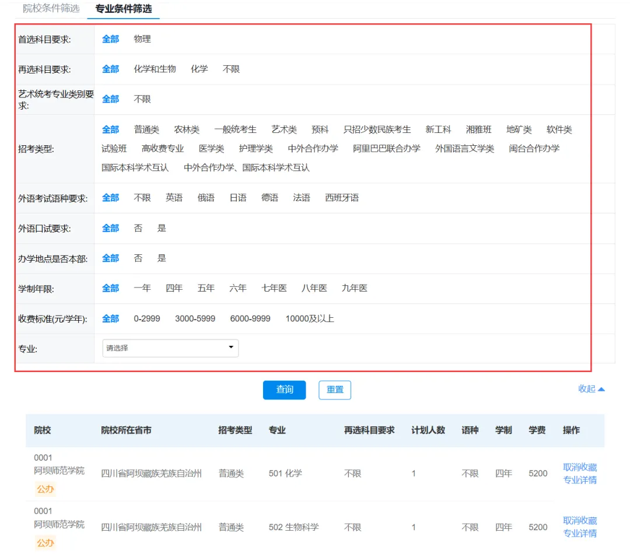Click 取消收藏 for 501 化学 row
Screen dimensions: 630x554
pos(580,467)
